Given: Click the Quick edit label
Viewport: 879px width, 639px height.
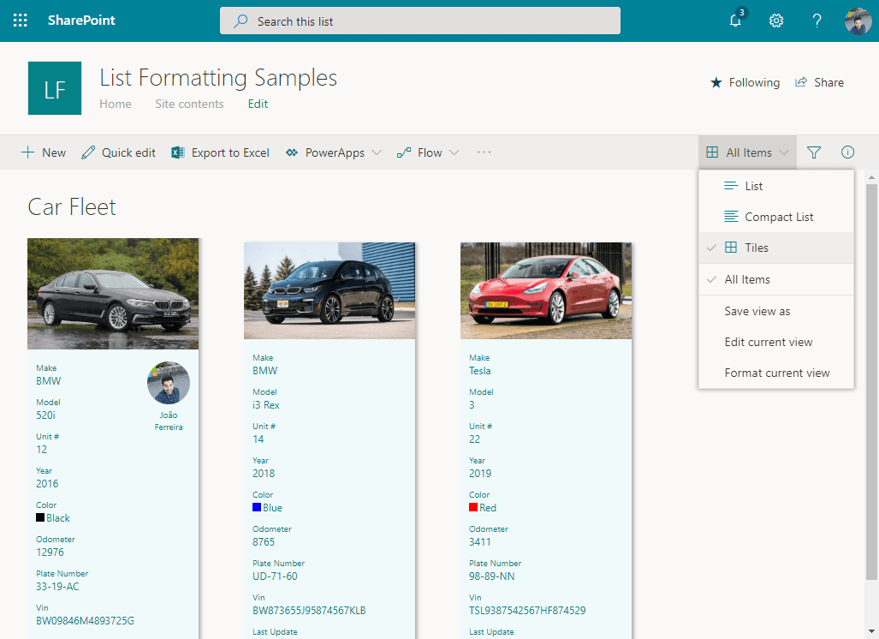Looking at the screenshot, I should tap(128, 152).
